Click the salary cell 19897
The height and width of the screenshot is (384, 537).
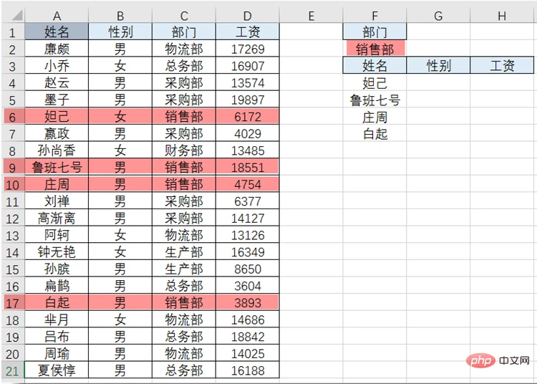click(248, 100)
